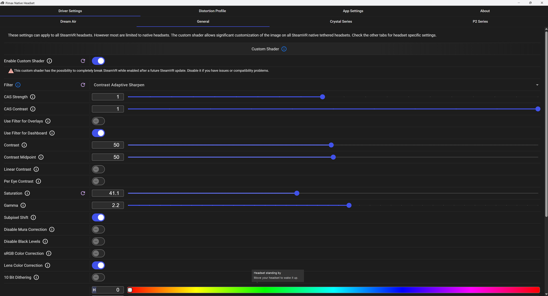Click the CAS Strength value field

[x=108, y=97]
